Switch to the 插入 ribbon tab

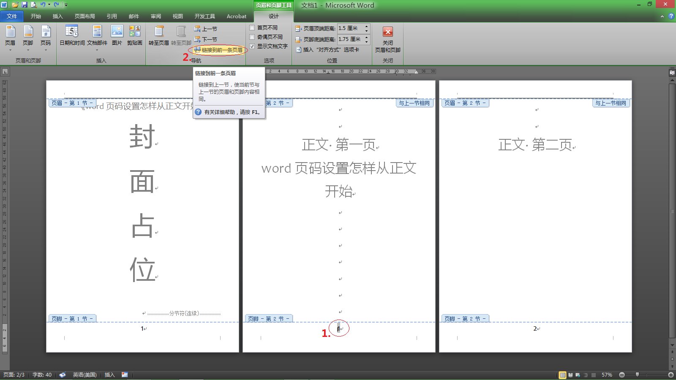click(x=57, y=16)
